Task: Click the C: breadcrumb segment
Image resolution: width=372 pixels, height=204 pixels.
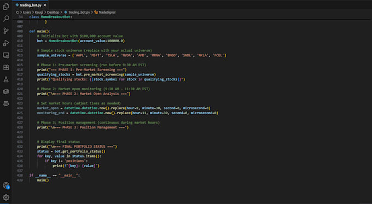Action: (x=18, y=12)
